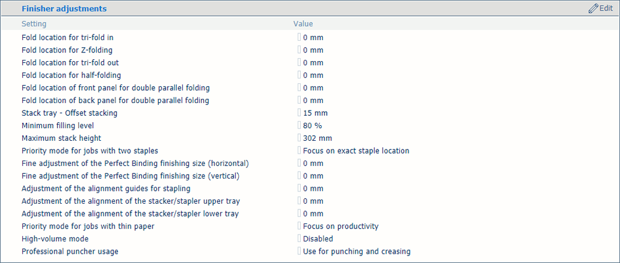Screen dimensions: 620x263
Task: Select Adjustment of alignment guides for stapling
Action: coord(106,189)
